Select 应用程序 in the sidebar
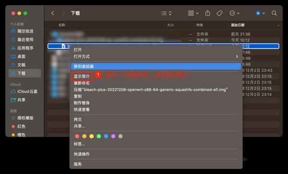The height and width of the screenshot is (174, 288). pyautogui.click(x=25, y=48)
